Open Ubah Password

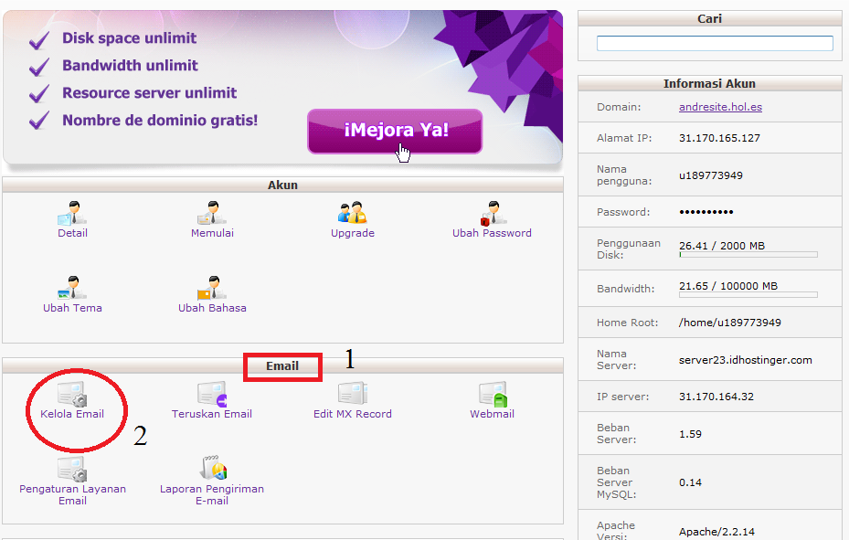pyautogui.click(x=492, y=219)
